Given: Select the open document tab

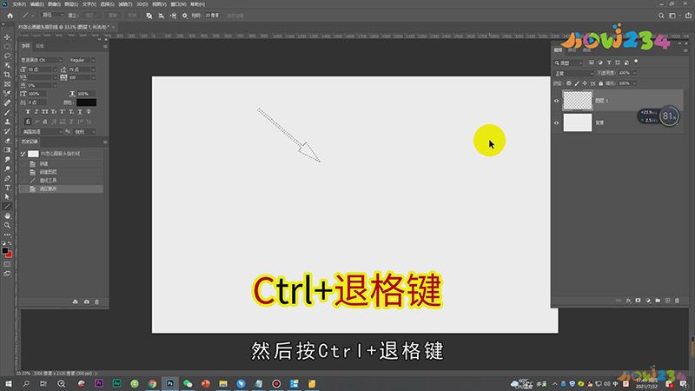Looking at the screenshot, I should click(64, 27).
